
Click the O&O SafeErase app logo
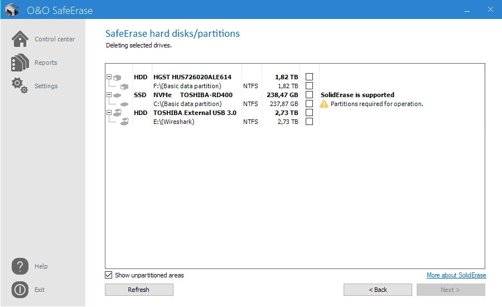click(12, 10)
